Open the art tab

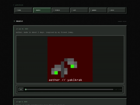pyautogui.click(x=79, y=10)
